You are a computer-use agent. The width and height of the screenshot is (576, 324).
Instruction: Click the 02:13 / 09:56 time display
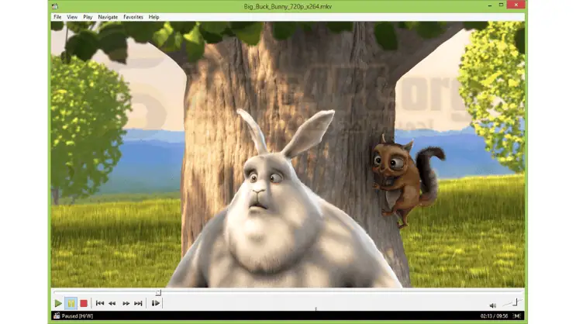pyautogui.click(x=494, y=316)
